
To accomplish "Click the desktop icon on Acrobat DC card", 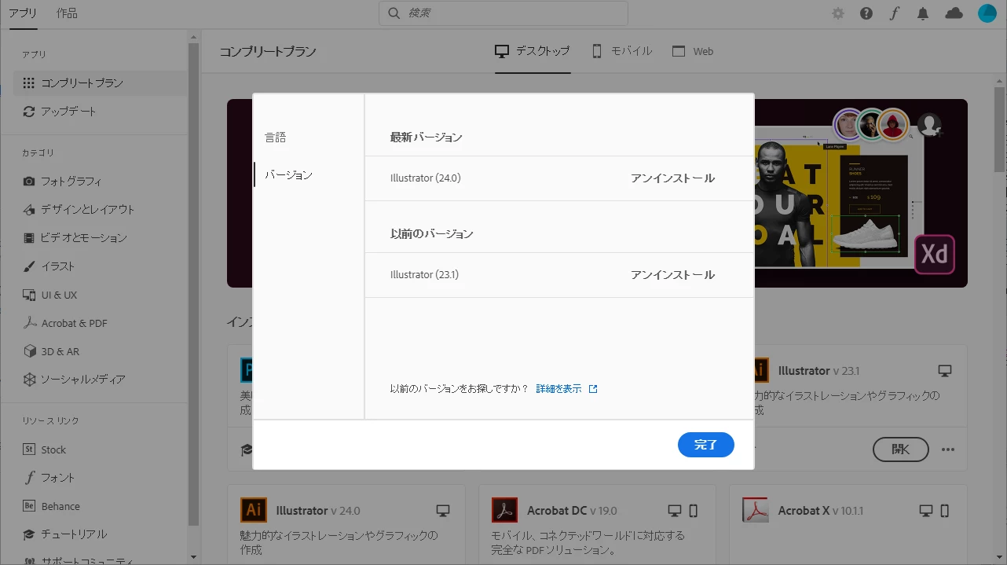I will tap(675, 511).
